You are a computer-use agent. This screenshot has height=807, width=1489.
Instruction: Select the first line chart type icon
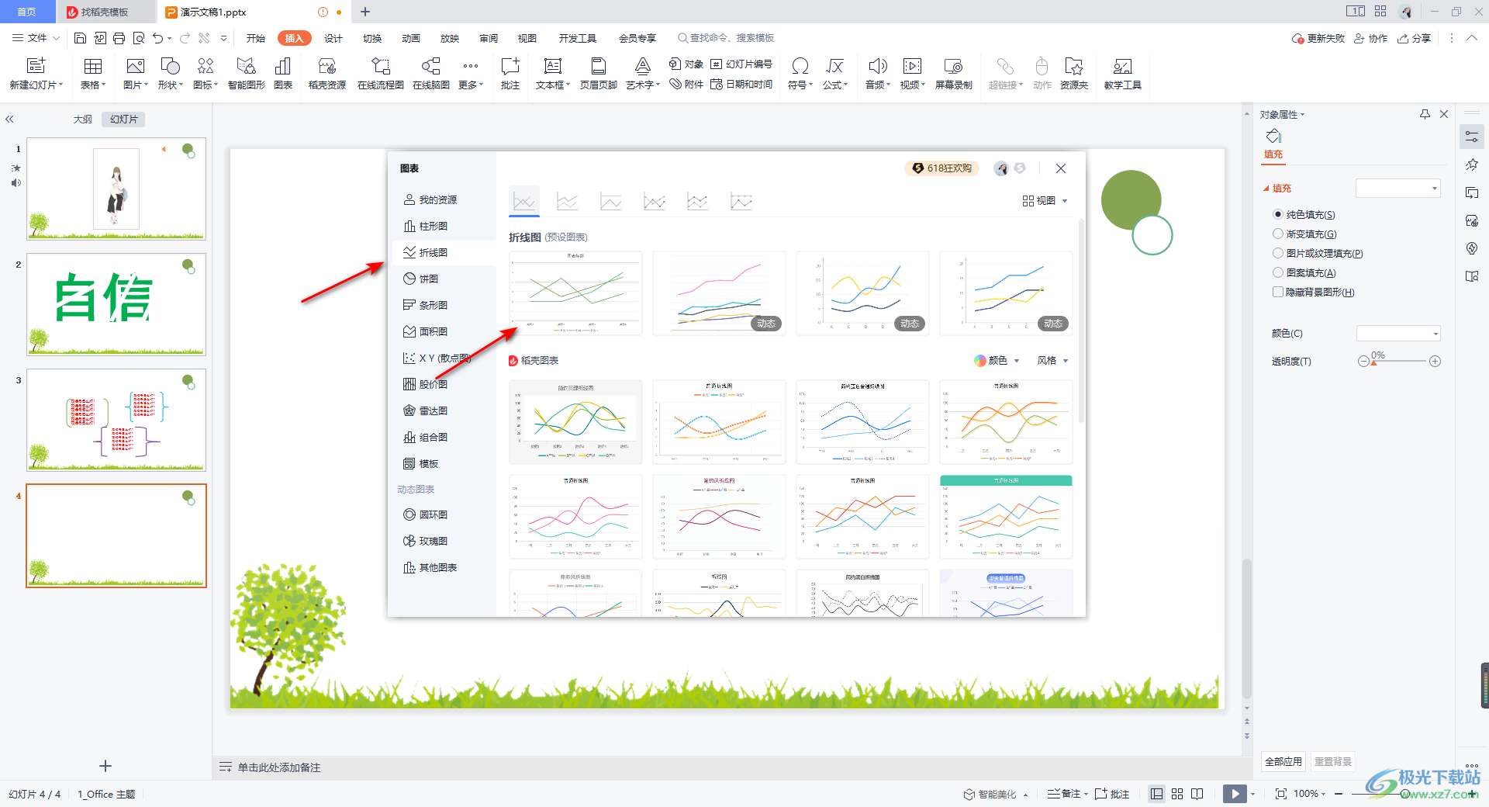click(524, 202)
